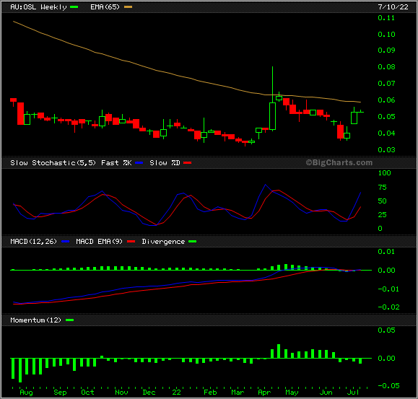This screenshot has height=399, width=418.
Task: Click the green Momentum(12) legend marker
Action: (x=69, y=320)
